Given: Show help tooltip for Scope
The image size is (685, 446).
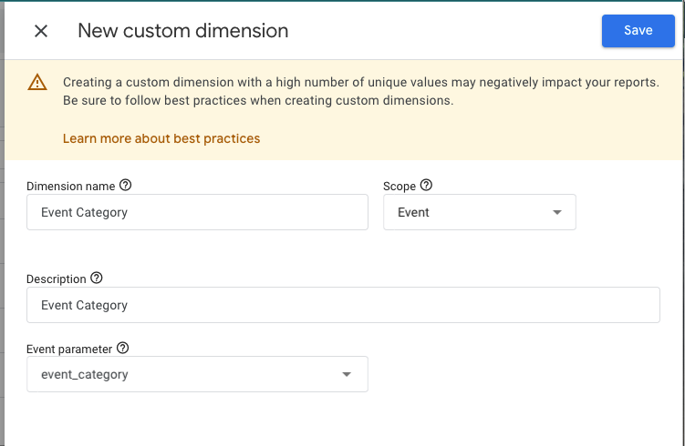Looking at the screenshot, I should pyautogui.click(x=426, y=186).
